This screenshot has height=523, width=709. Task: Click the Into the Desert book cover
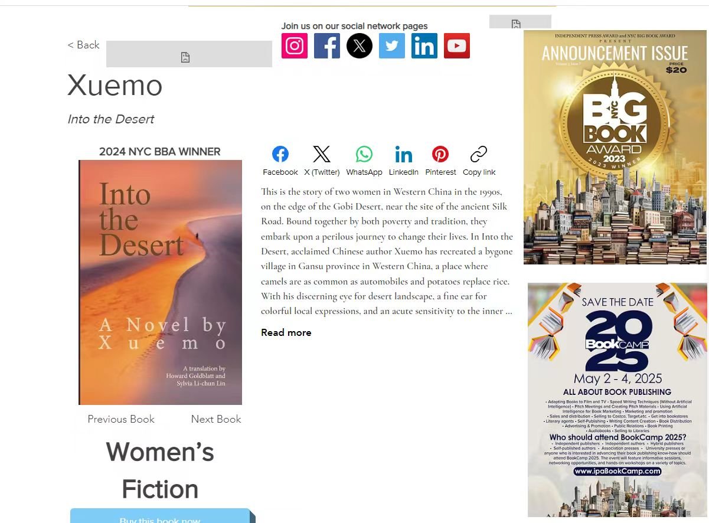[161, 282]
